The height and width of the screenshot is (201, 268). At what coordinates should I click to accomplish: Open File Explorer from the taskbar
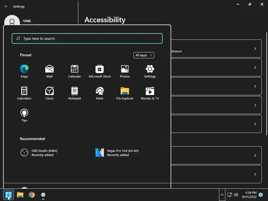pyautogui.click(x=20, y=195)
